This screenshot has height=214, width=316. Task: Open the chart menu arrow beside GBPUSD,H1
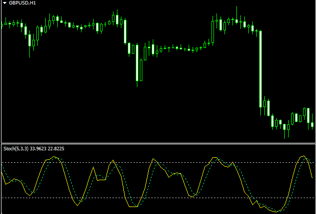[x=4, y=3]
